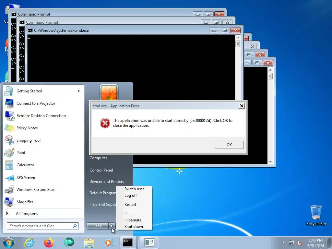Click the Windows Start orb
This screenshot has width=332, height=249.
[x=9, y=243]
